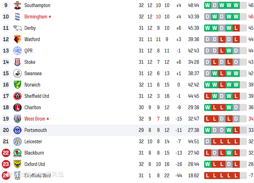Open the West Brom team link

35,119
